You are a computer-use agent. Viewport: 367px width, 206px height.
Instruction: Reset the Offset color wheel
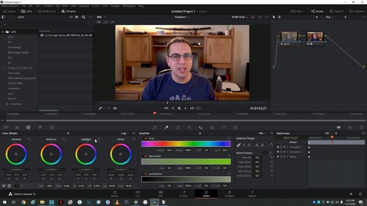(x=134, y=139)
